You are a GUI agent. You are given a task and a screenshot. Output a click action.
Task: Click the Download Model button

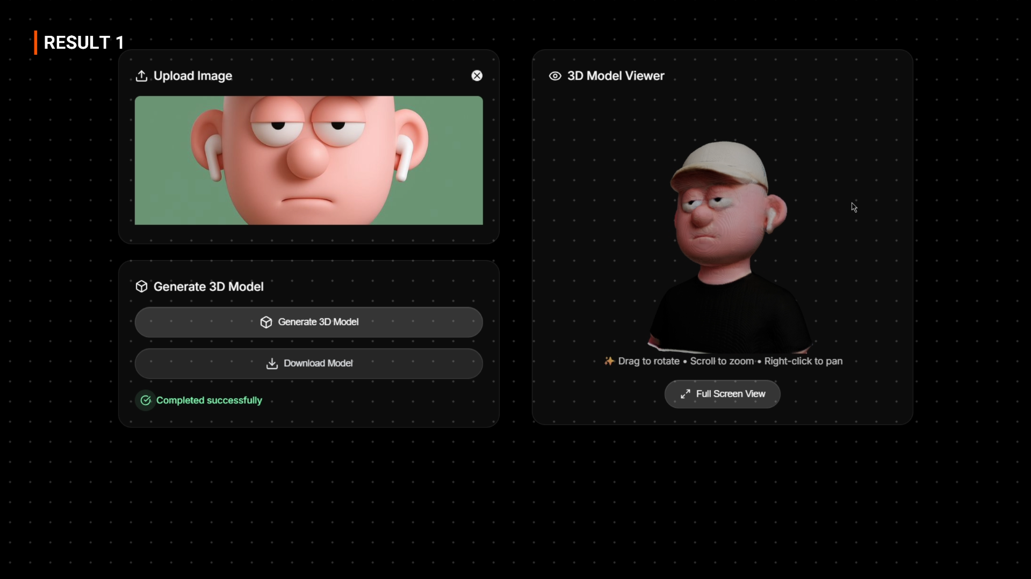point(309,363)
